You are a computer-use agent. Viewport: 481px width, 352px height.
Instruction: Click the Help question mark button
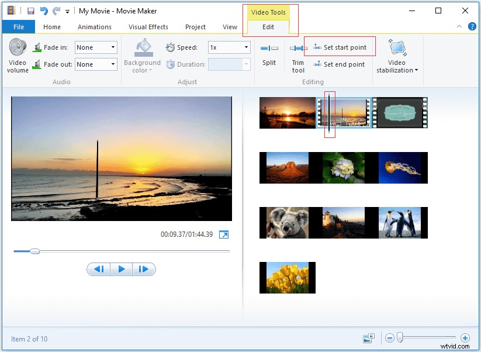pyautogui.click(x=472, y=26)
